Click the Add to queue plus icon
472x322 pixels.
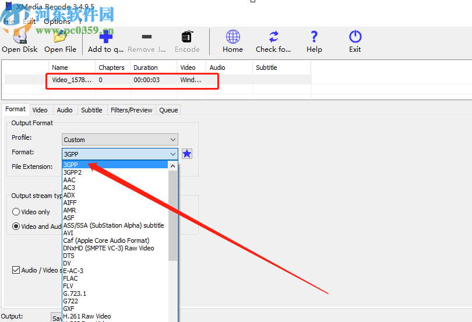coord(105,37)
